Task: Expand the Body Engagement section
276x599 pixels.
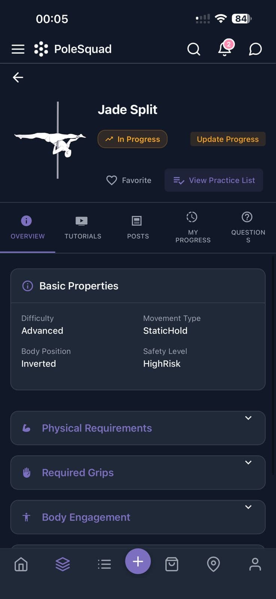Action: [x=138, y=517]
